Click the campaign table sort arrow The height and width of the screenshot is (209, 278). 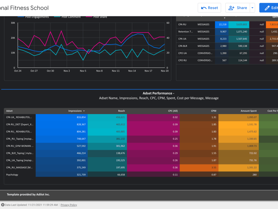[x=225, y=18]
